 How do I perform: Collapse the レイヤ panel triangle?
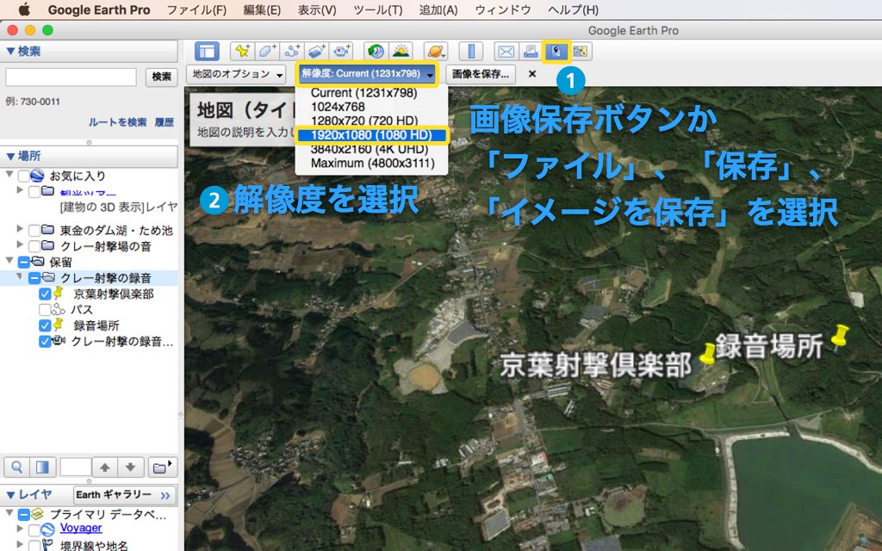pyautogui.click(x=10, y=495)
